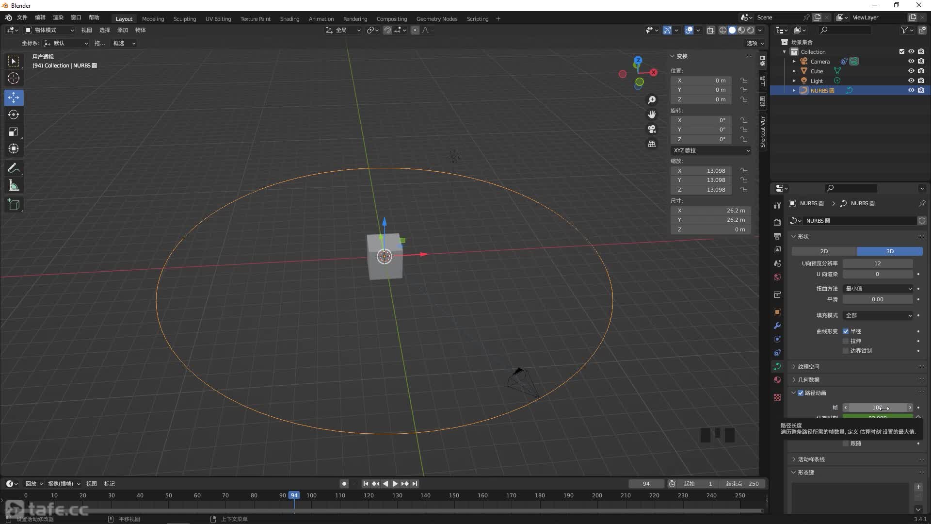Click the zoom view magnifier icon
The width and height of the screenshot is (931, 524).
click(x=652, y=99)
